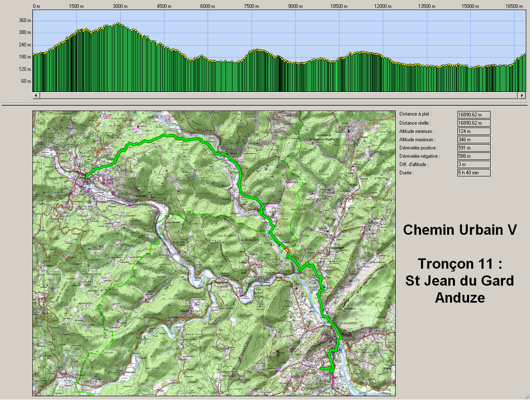Select the Altitude maximum value 346 m
Image resolution: width=530 pixels, height=400 pixels.
coord(474,140)
